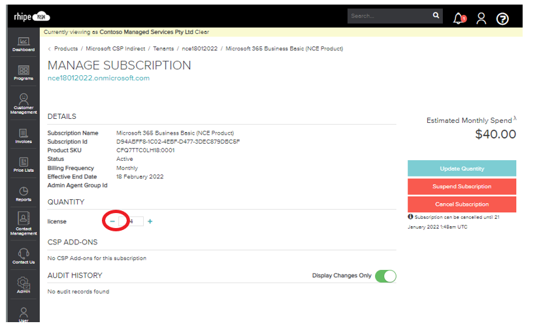Click the Admin Agent Group Id label
This screenshot has height=330, width=537.
[77, 186]
